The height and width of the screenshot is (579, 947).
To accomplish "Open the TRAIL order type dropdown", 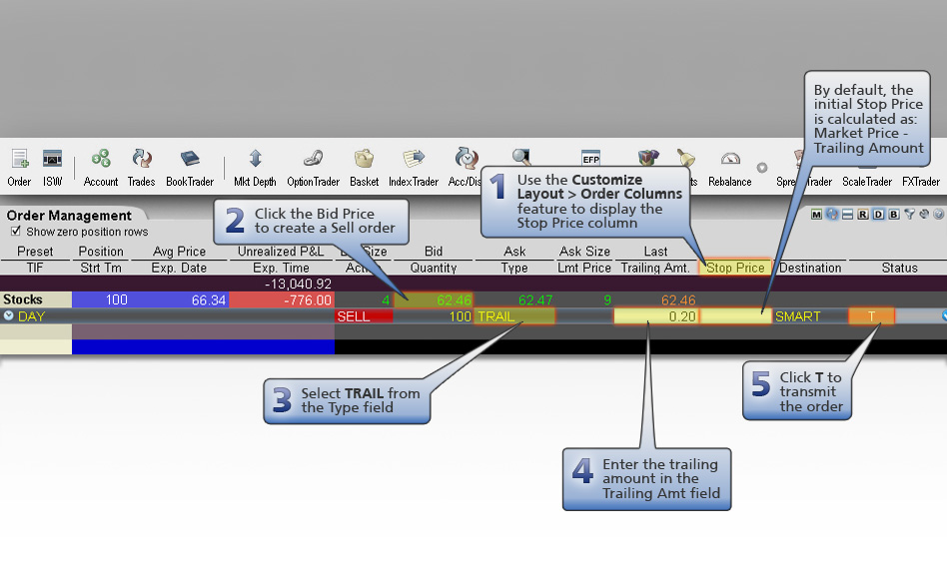I will click(x=514, y=316).
